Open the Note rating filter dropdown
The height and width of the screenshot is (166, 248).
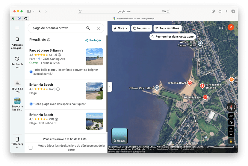(x=121, y=28)
